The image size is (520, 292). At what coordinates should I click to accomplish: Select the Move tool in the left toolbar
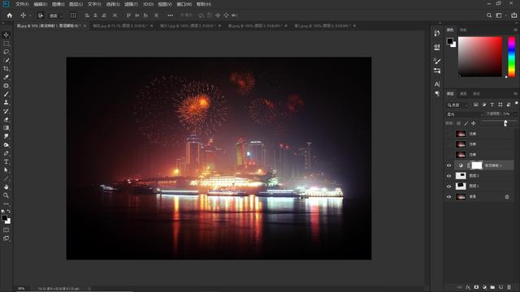click(6, 35)
